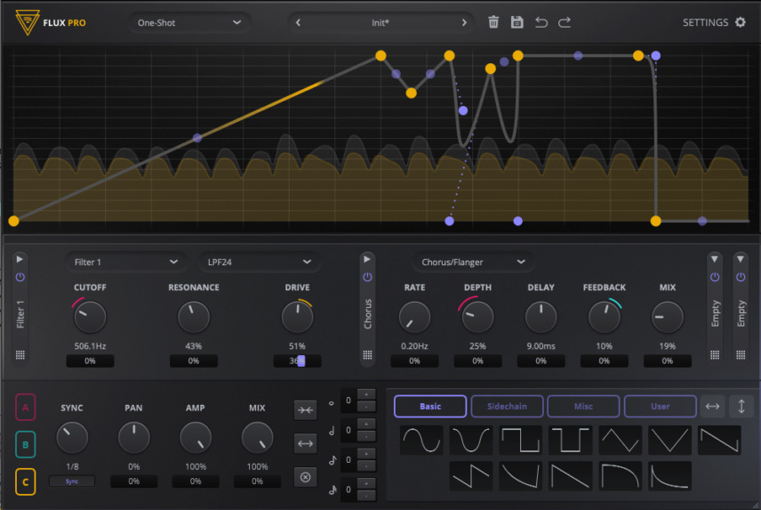Click the DRIVE knob
Viewport: 761px width, 510px height.
coord(297,317)
